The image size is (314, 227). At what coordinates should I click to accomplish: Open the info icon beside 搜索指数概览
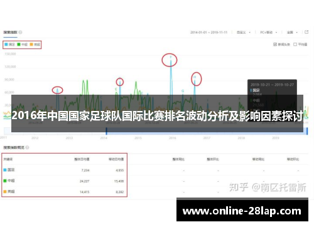[27, 147]
